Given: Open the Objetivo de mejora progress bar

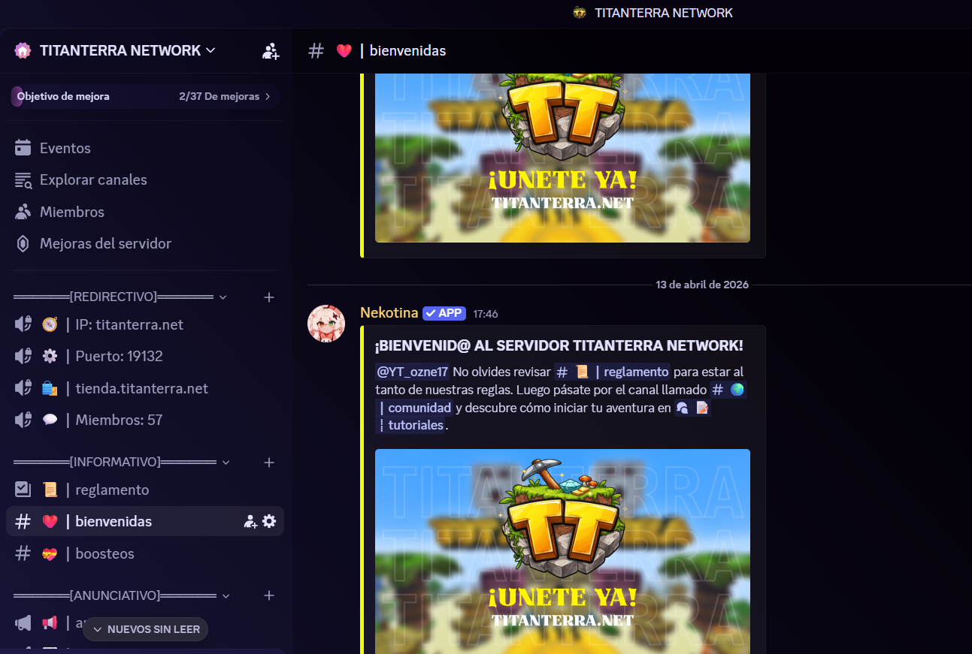Looking at the screenshot, I should [145, 96].
